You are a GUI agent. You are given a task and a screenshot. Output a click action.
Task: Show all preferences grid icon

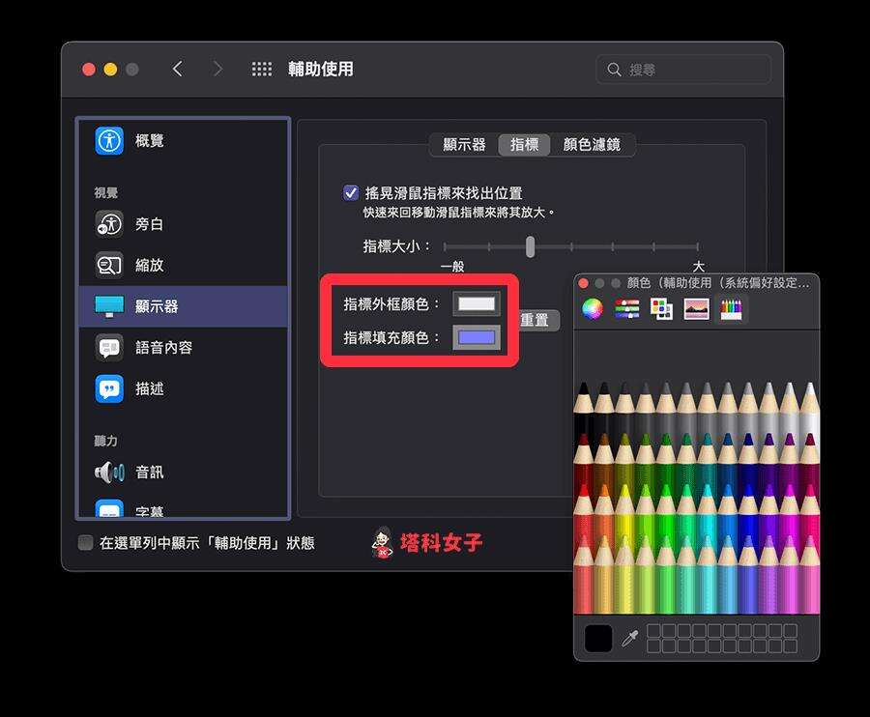pos(262,69)
